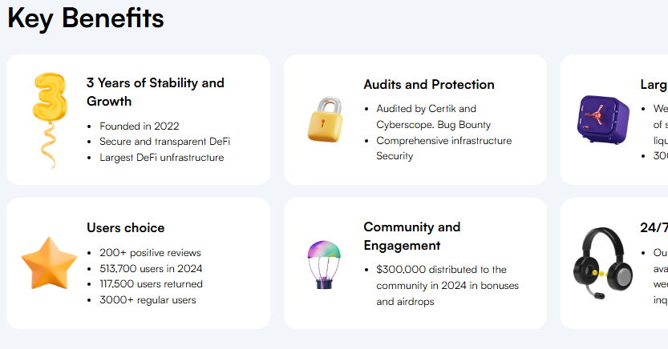Click the 513,700 users in 2024 text
The width and height of the screenshot is (668, 349).
151,268
